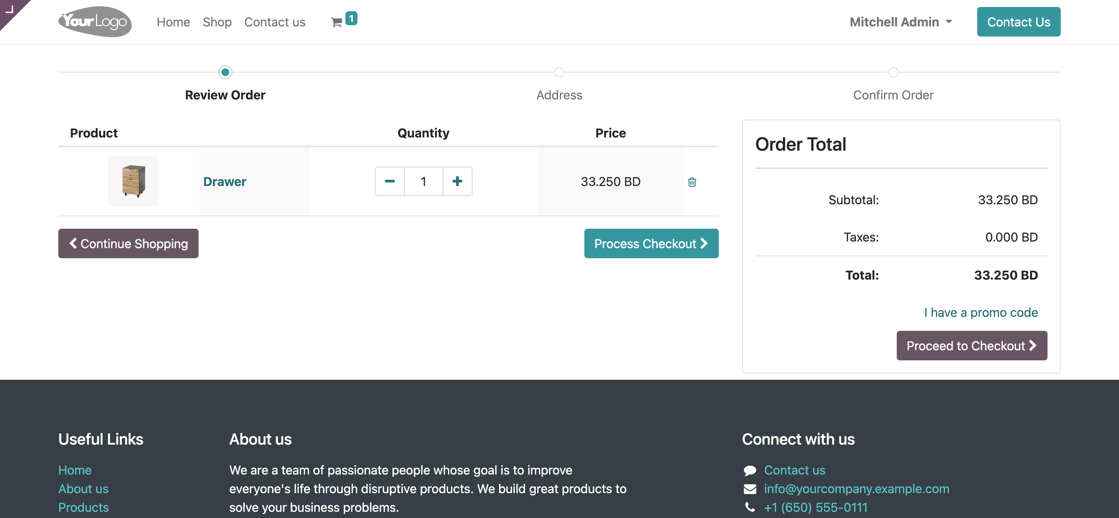This screenshot has height=518, width=1119.
Task: Click the Drawer quantity input field
Action: pos(424,181)
